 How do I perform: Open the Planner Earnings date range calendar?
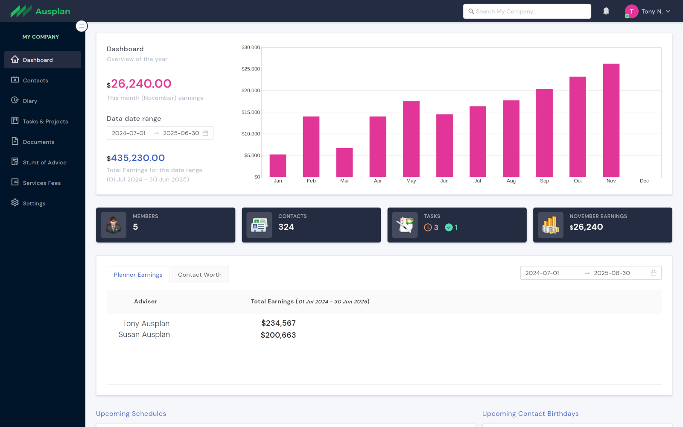coord(653,273)
